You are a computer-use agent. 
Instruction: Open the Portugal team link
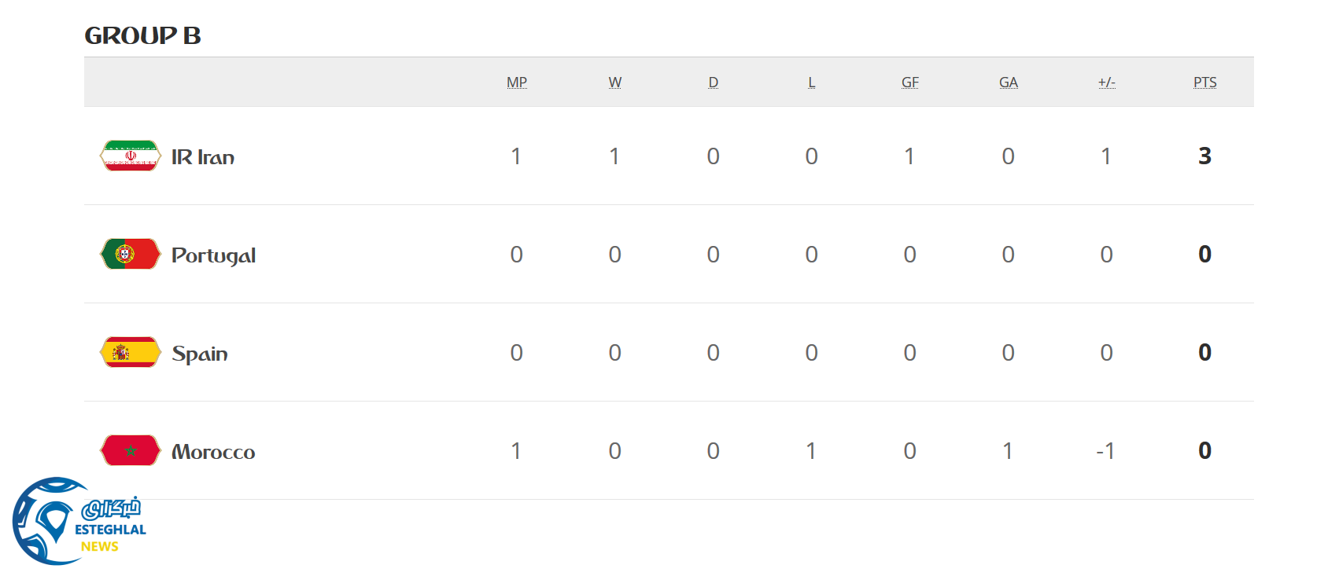pos(213,255)
